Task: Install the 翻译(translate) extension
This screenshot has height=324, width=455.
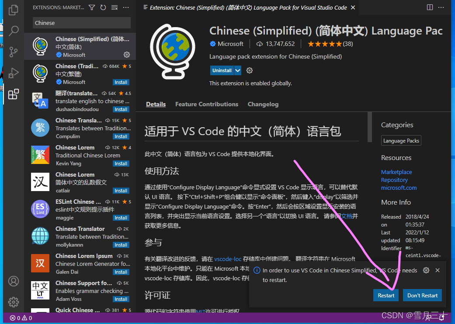Action: click(x=121, y=109)
